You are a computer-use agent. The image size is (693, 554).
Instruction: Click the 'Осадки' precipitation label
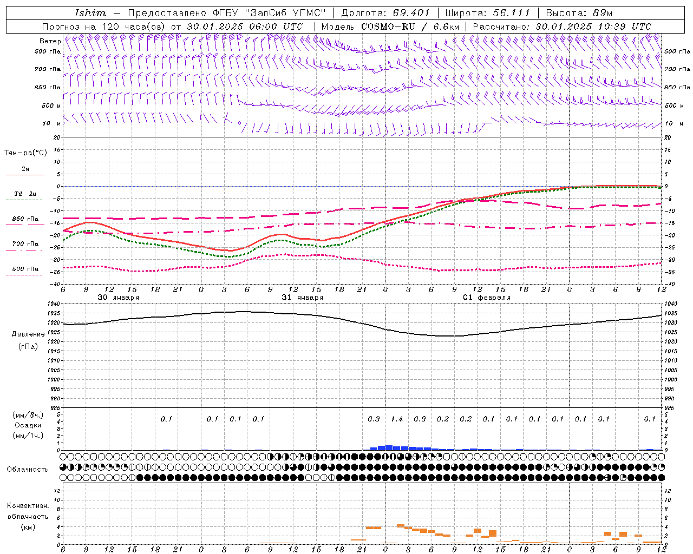click(x=28, y=425)
